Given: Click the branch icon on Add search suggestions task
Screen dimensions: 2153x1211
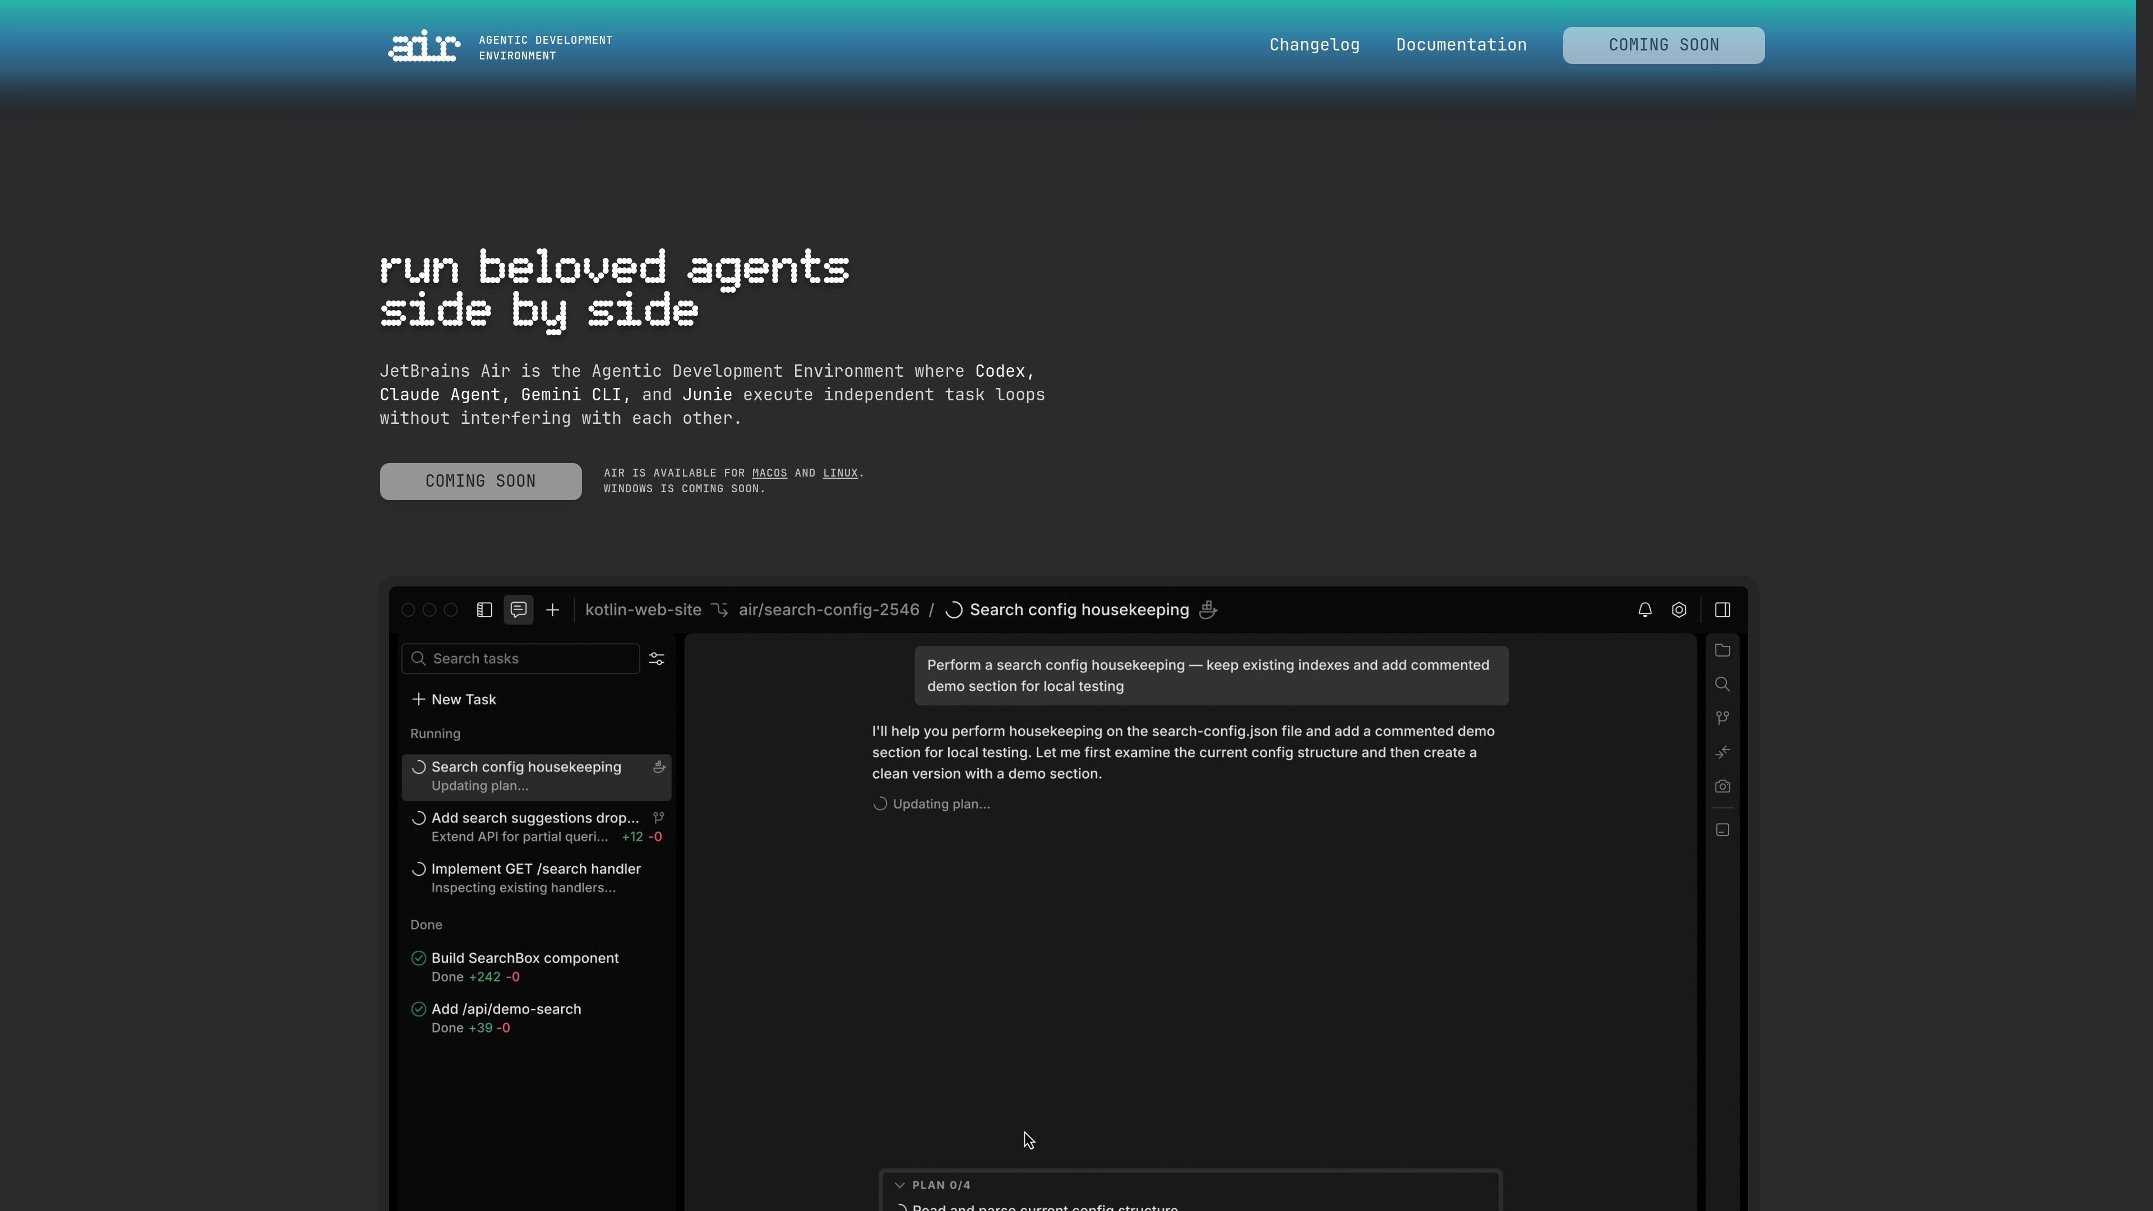Looking at the screenshot, I should [659, 818].
